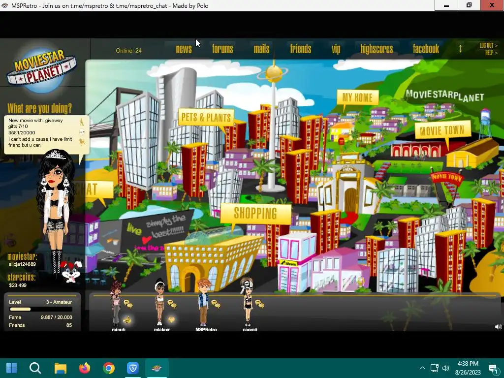Open the news menu
The height and width of the screenshot is (378, 504).
coord(184,49)
